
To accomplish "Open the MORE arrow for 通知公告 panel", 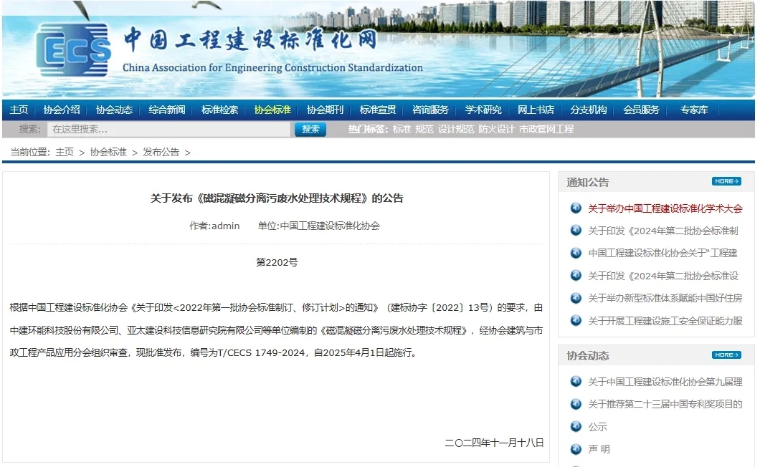I will [x=726, y=181].
